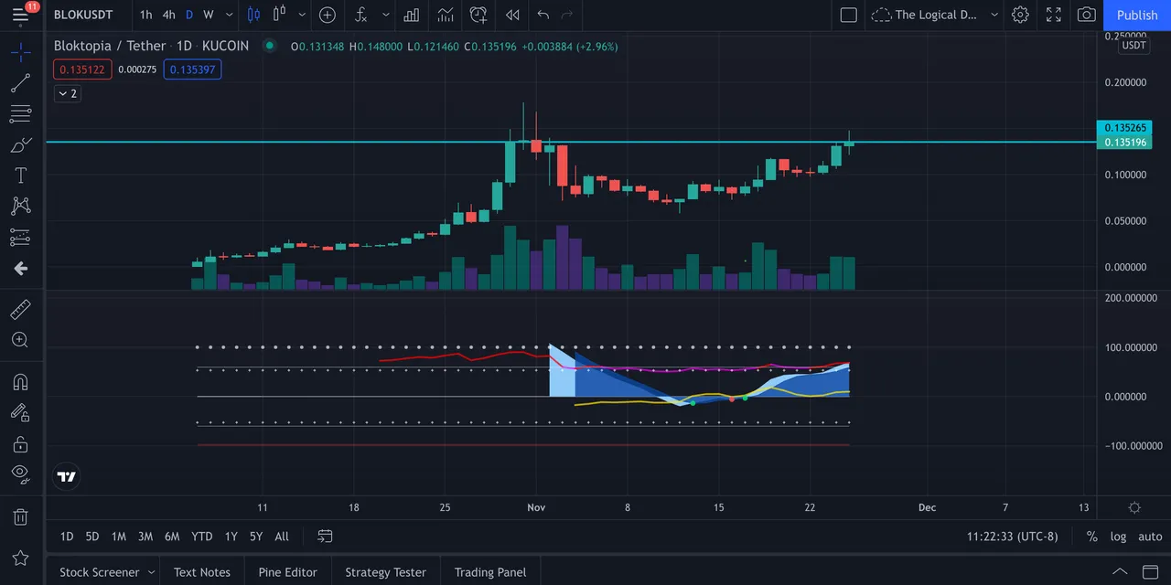1171x585 pixels.
Task: Toggle stay in drawing mode
Action: pyautogui.click(x=20, y=413)
